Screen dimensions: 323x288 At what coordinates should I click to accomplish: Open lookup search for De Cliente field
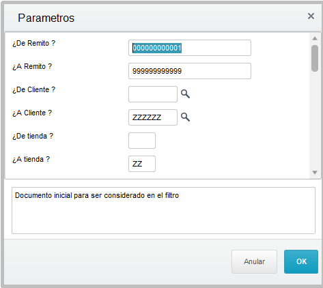185,93
